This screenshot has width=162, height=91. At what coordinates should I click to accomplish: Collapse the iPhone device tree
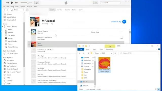click(x=3, y=27)
